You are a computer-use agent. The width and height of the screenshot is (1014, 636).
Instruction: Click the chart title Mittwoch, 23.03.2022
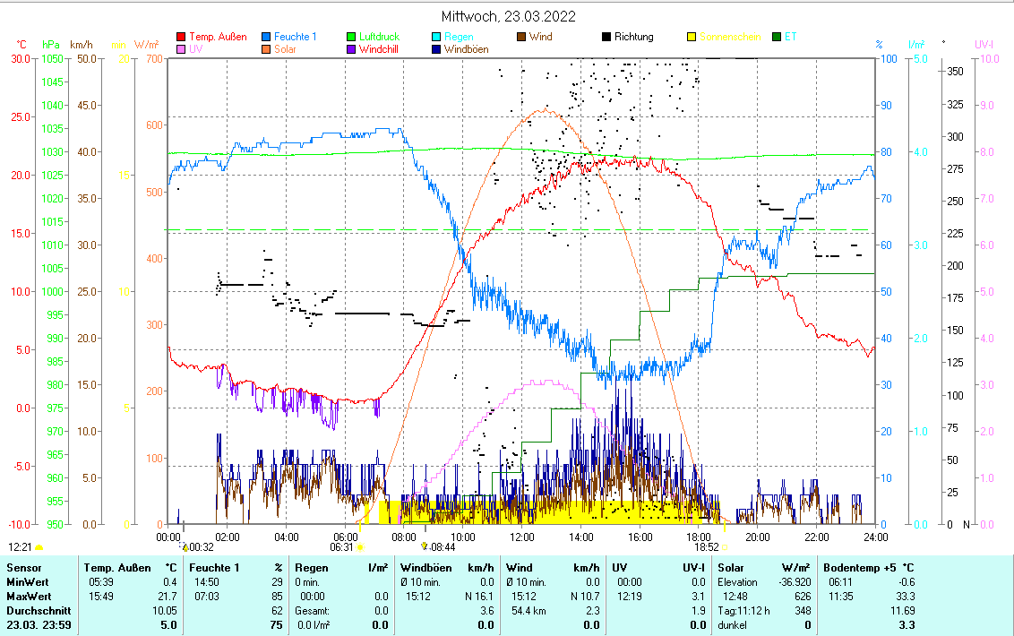point(508,16)
